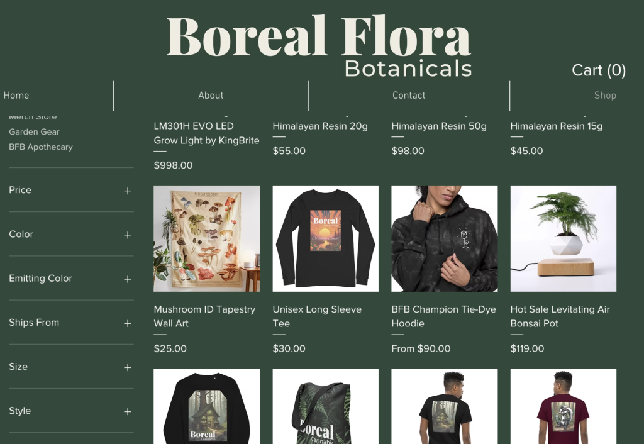Open Levitating Air Bonsai Pot image
This screenshot has width=644, height=444.
563,238
